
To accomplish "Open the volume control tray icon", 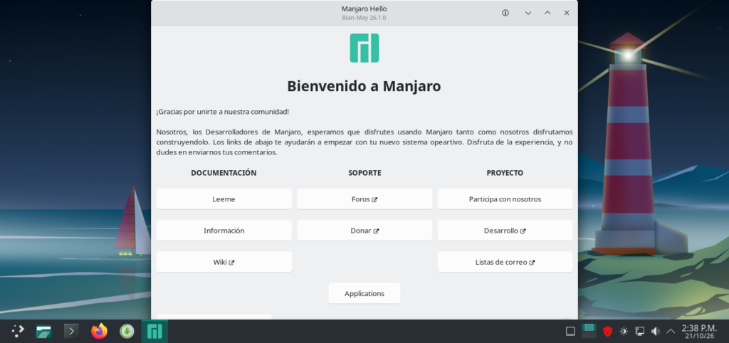I will 656,332.
